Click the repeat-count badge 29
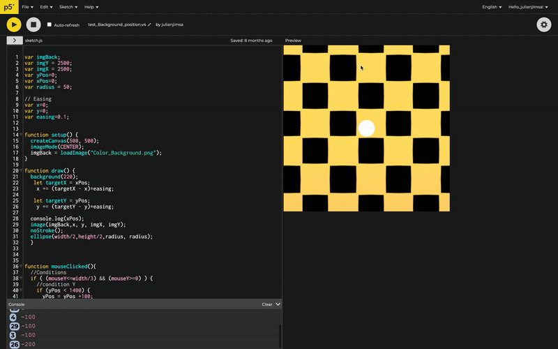 pos(15,326)
